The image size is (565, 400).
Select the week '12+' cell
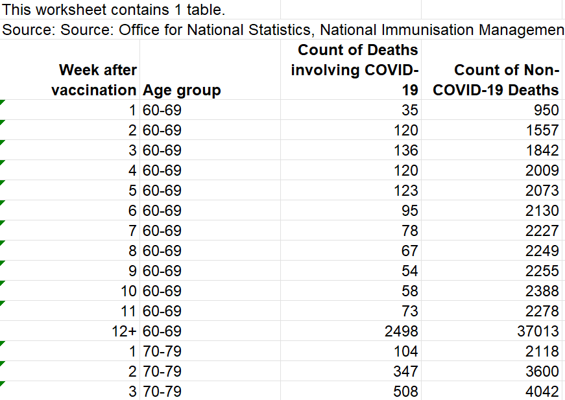tap(69, 331)
